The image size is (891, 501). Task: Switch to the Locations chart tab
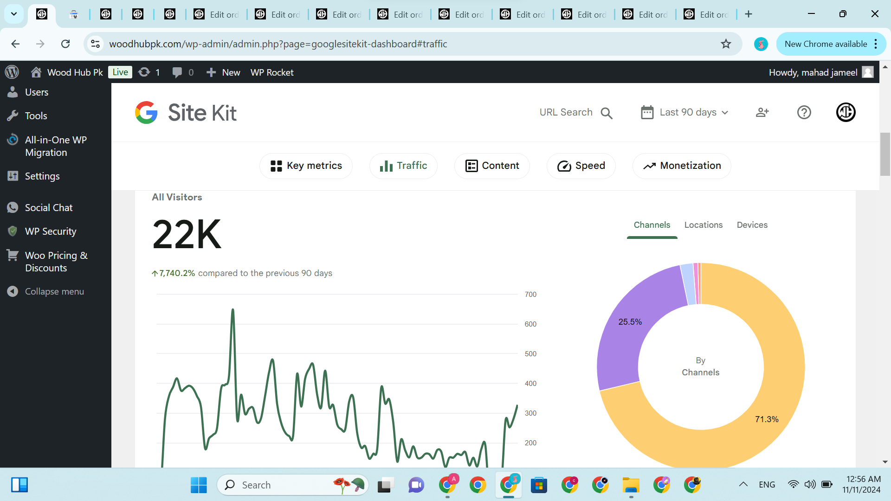pyautogui.click(x=703, y=225)
